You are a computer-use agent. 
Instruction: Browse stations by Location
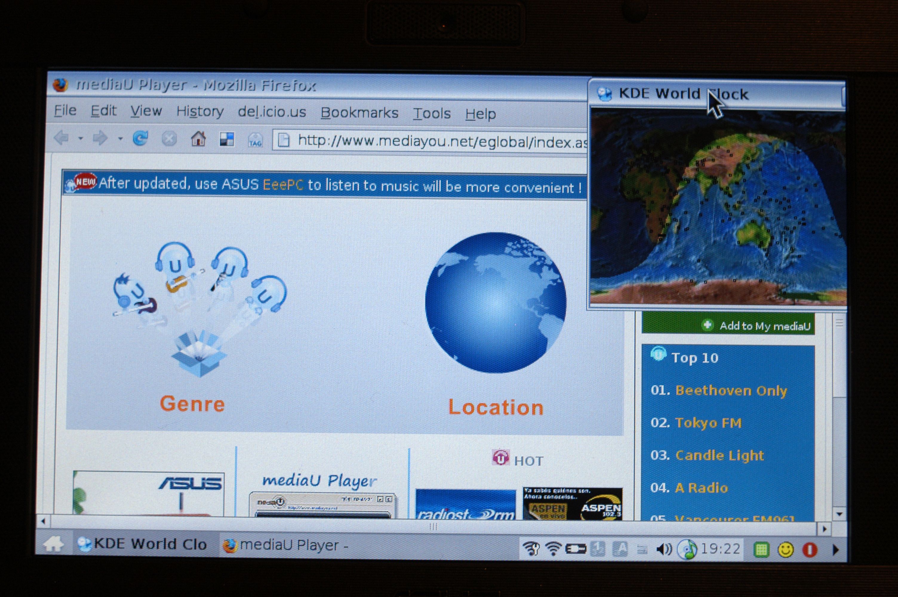[x=496, y=407]
